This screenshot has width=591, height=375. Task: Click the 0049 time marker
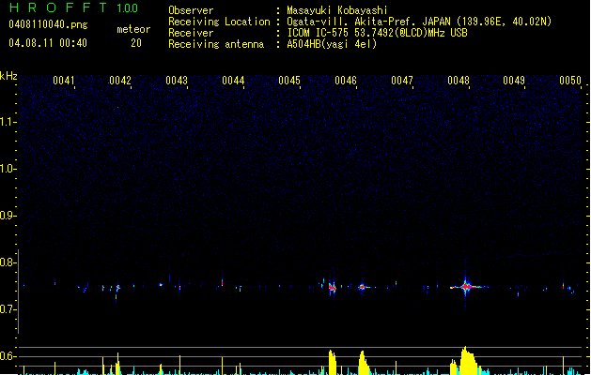[x=514, y=81]
